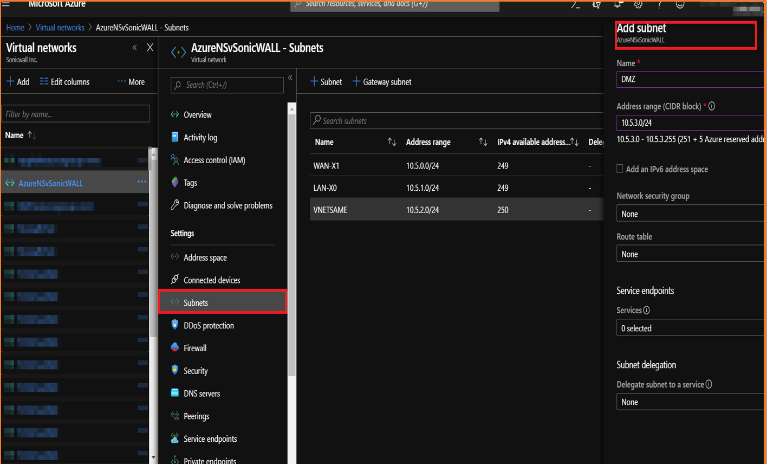Open the Azure portal hamburger menu
This screenshot has height=464, width=767.
[x=6, y=4]
